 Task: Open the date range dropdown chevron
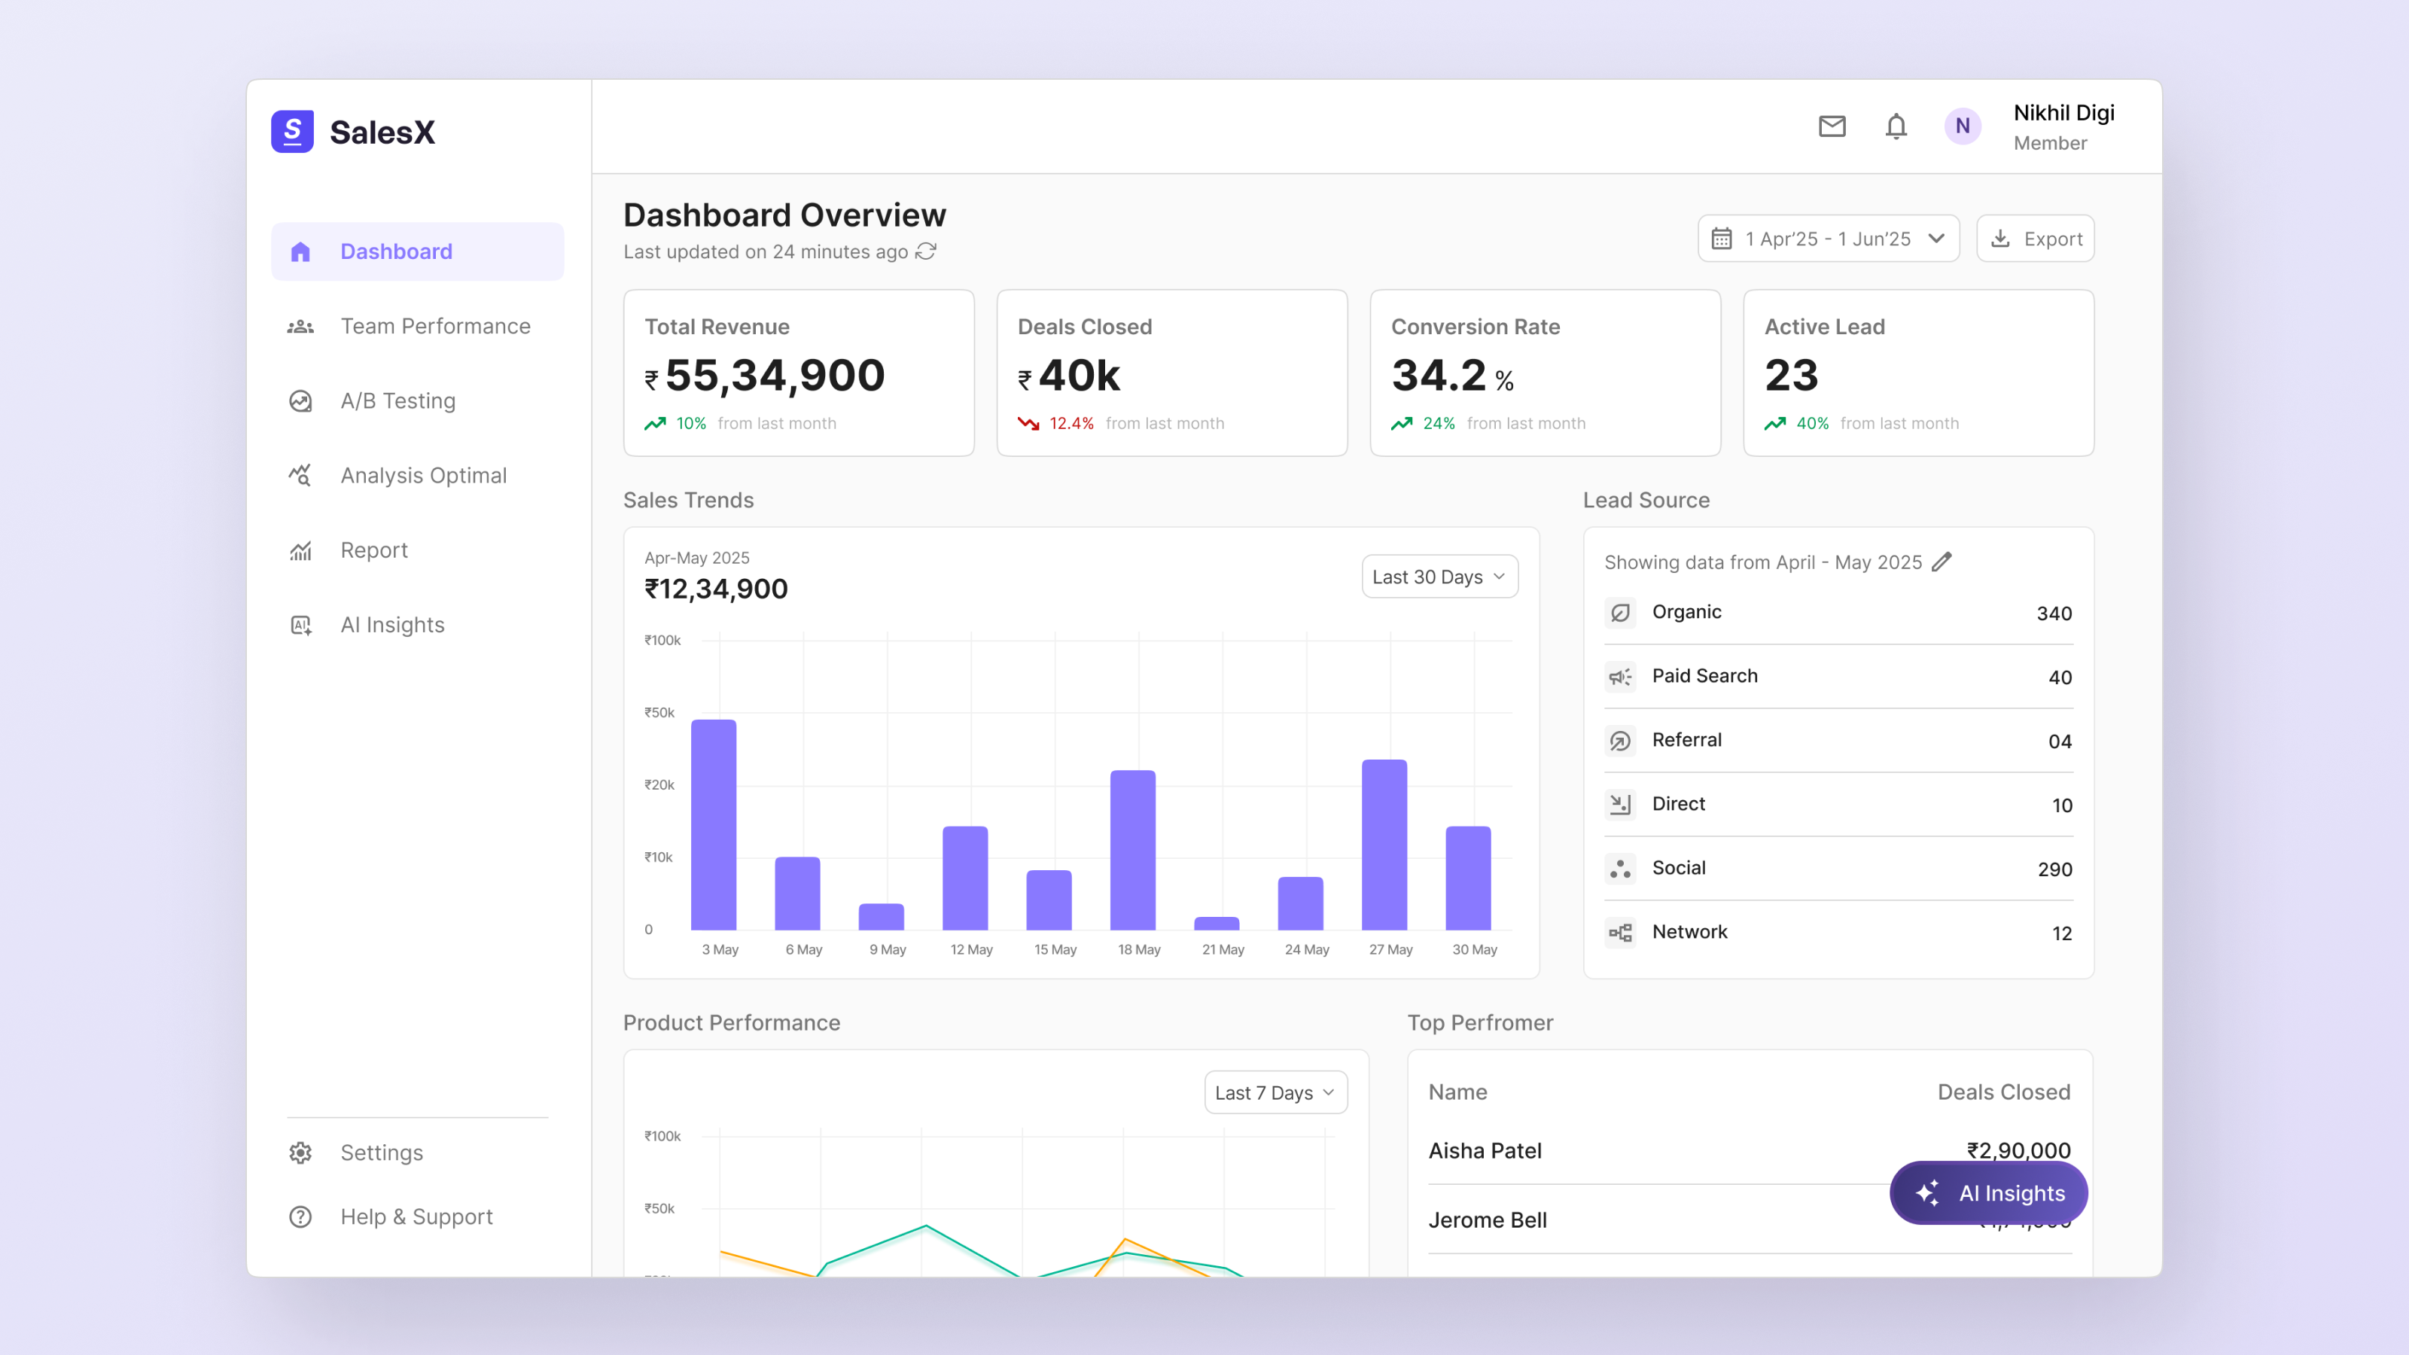click(1935, 239)
